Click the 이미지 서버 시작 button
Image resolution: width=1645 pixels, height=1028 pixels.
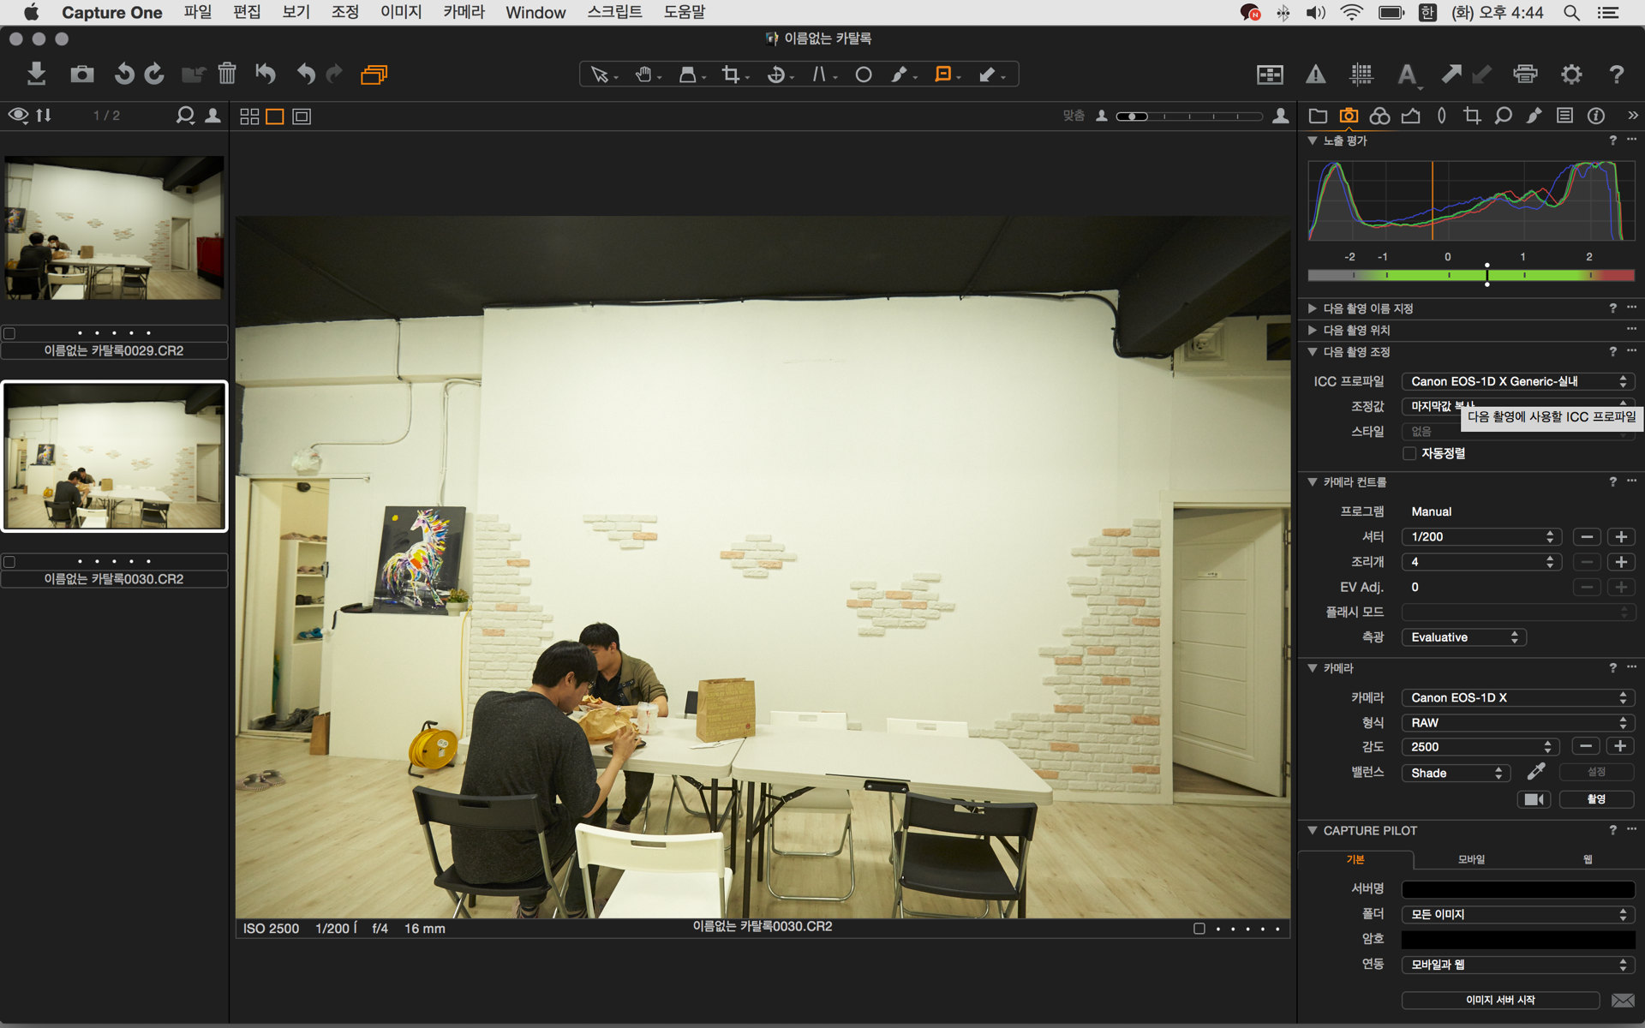pyautogui.click(x=1499, y=1000)
